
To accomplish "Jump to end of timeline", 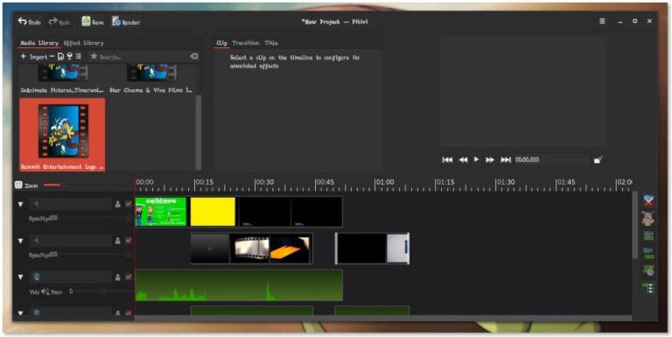I will coord(506,159).
